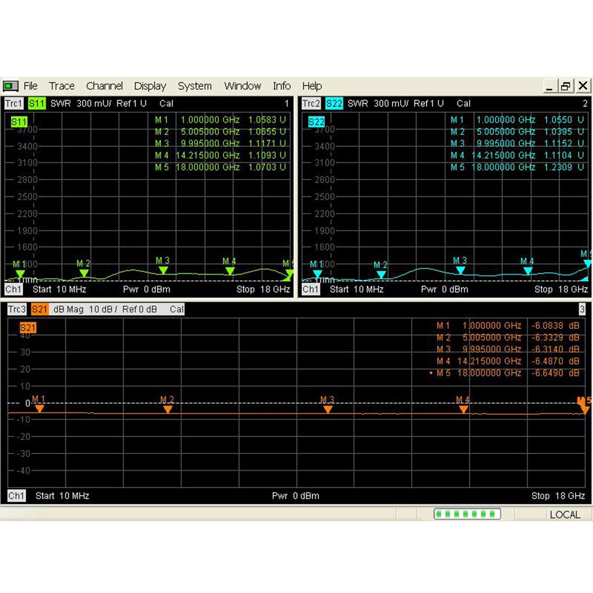Open the Trace menu
Viewport: 593px width, 593px height.
61,86
